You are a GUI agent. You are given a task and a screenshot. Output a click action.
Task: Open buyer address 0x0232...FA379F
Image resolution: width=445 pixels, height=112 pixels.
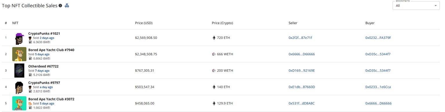378,38
